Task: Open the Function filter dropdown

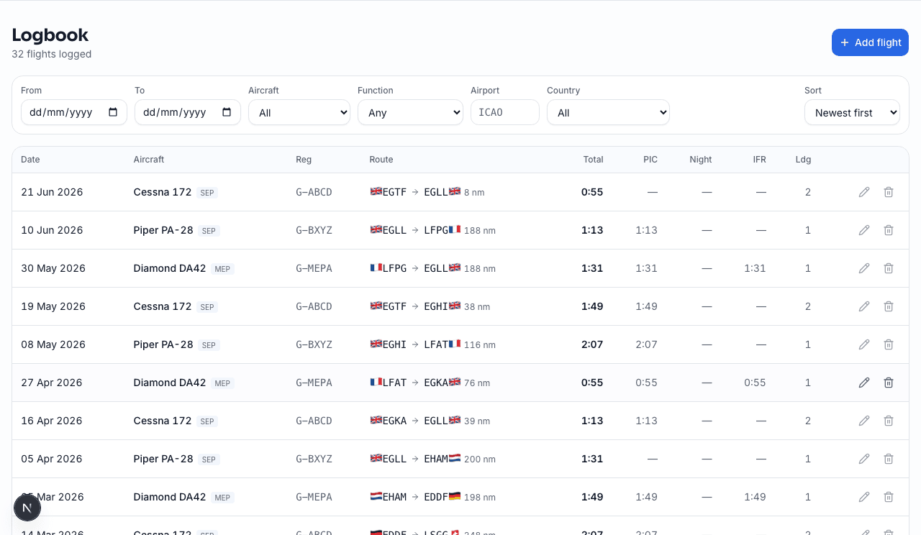Action: pos(410,112)
